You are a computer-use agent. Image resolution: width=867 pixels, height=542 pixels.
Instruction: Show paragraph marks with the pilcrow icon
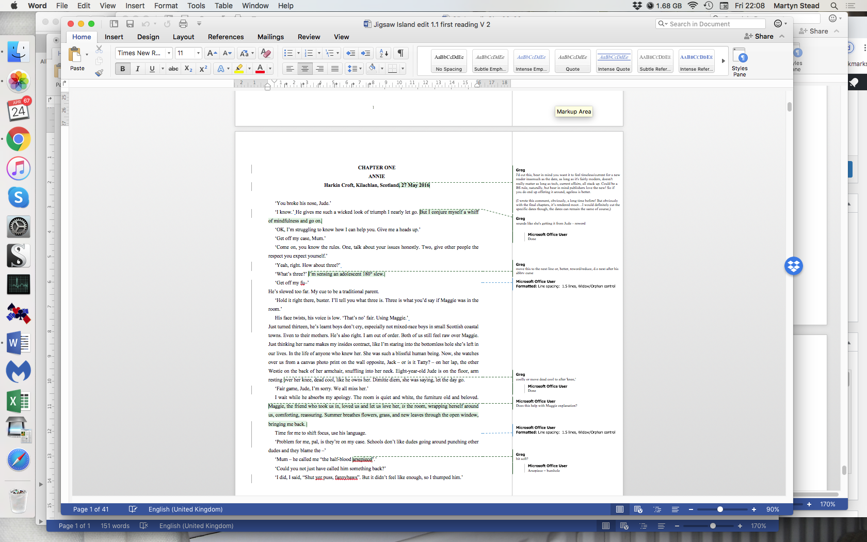pos(400,53)
